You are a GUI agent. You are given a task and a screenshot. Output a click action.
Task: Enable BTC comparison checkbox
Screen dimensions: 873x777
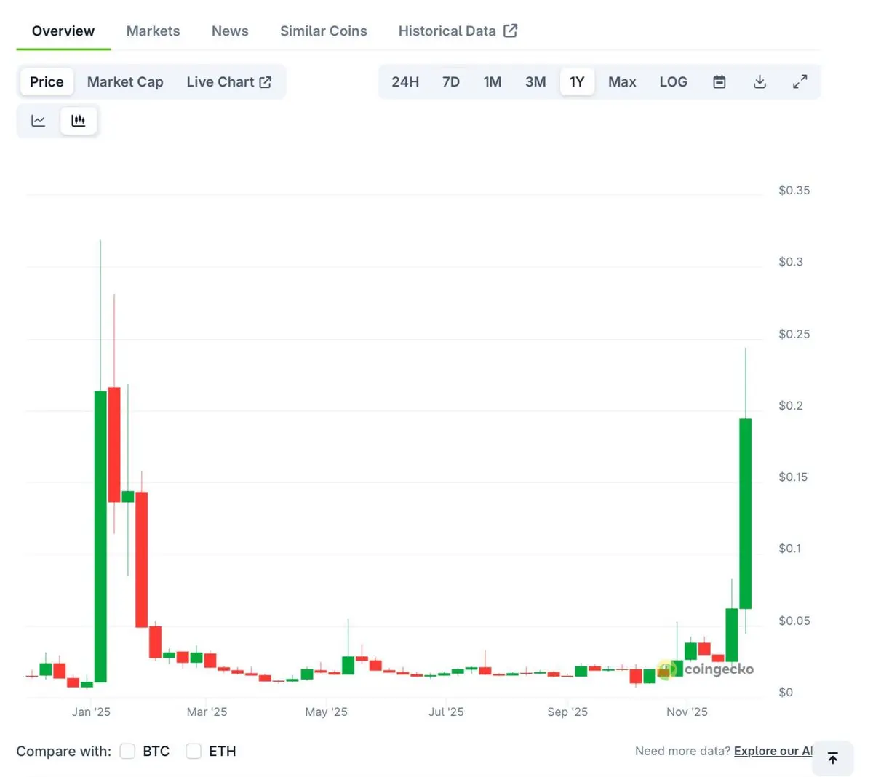[x=127, y=751]
